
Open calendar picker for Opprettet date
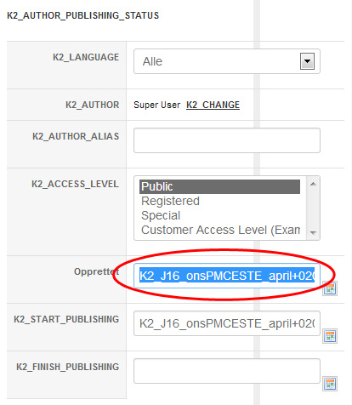click(x=330, y=288)
